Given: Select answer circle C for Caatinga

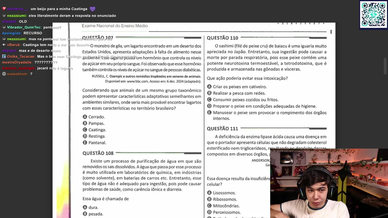Looking at the screenshot, I should pyautogui.click(x=85, y=130).
